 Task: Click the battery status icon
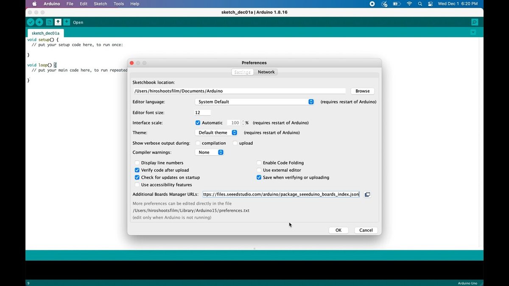tap(397, 4)
